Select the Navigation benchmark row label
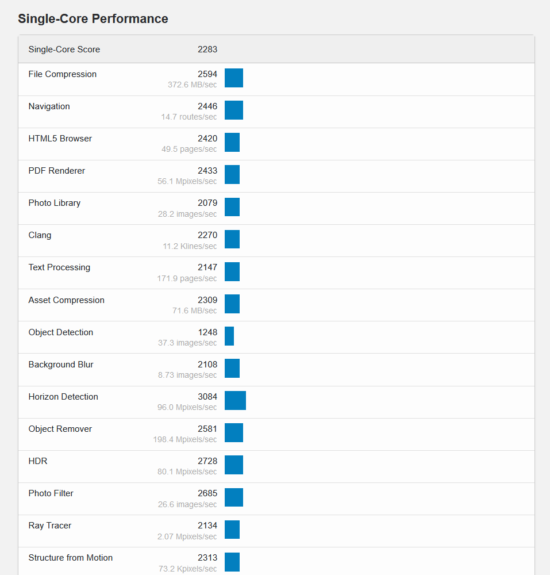Viewport: 550px width, 575px height. (x=49, y=106)
